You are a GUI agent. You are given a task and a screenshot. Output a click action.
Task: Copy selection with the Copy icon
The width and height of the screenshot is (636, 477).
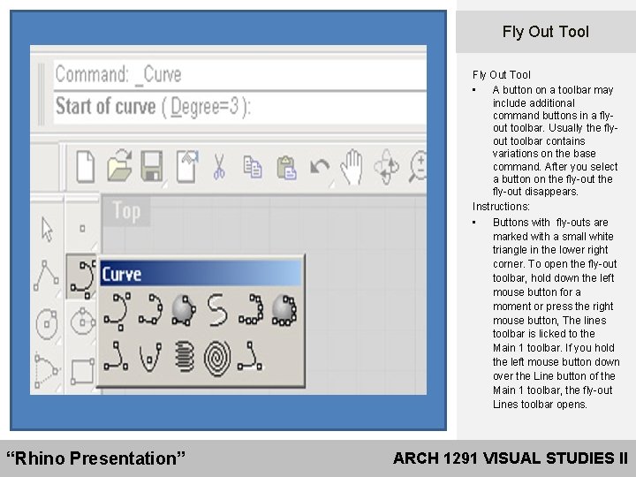coord(253,167)
